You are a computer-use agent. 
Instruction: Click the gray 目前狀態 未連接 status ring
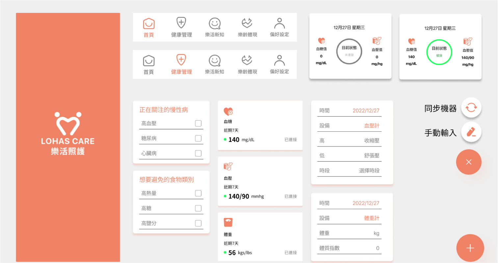tap(349, 51)
